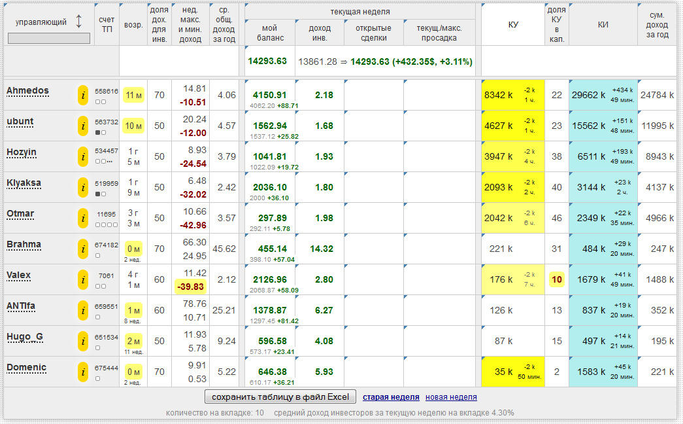Click cyan КИ cell 1583 k
683x424 pixels.
tap(603, 372)
